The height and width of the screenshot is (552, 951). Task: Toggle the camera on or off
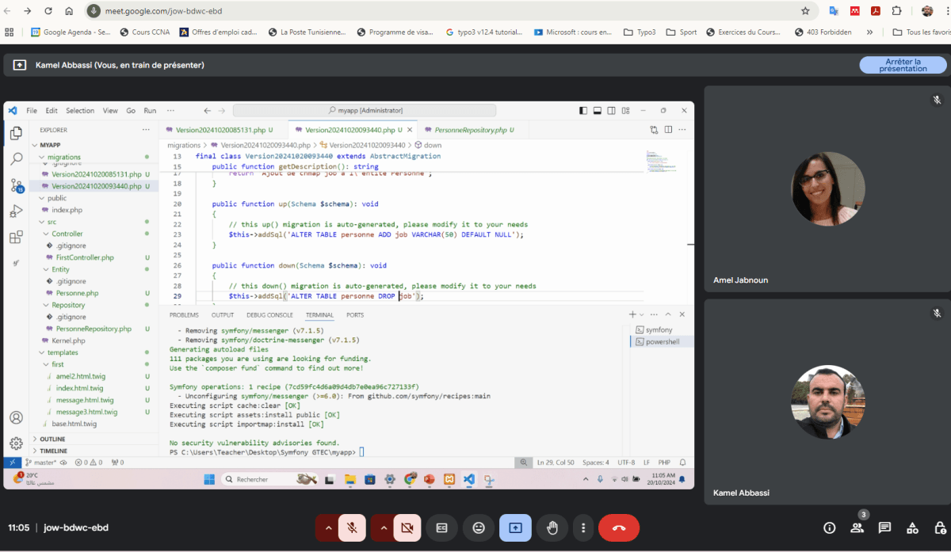coord(407,527)
